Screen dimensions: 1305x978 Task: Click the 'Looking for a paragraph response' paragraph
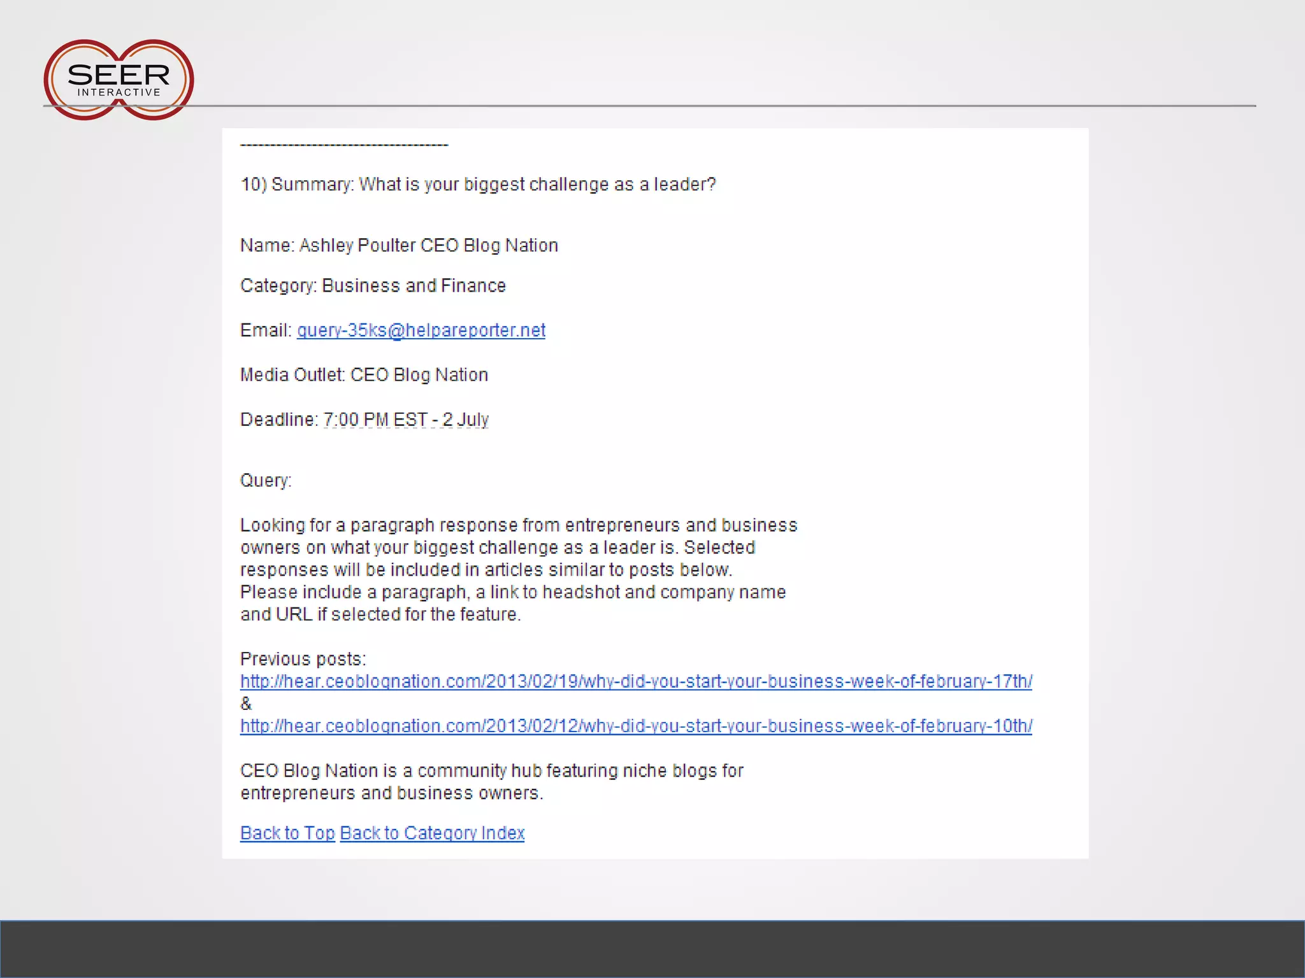click(x=517, y=569)
